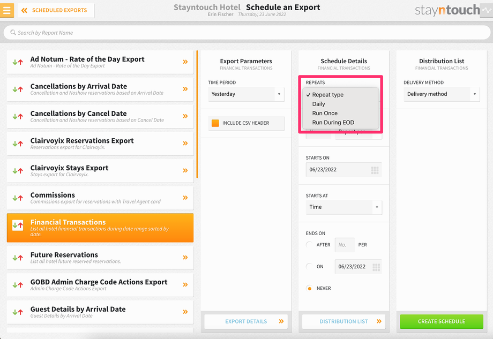Open Ad Notum row chevron arrow
Screen dimensions: 493x339
(185, 62)
